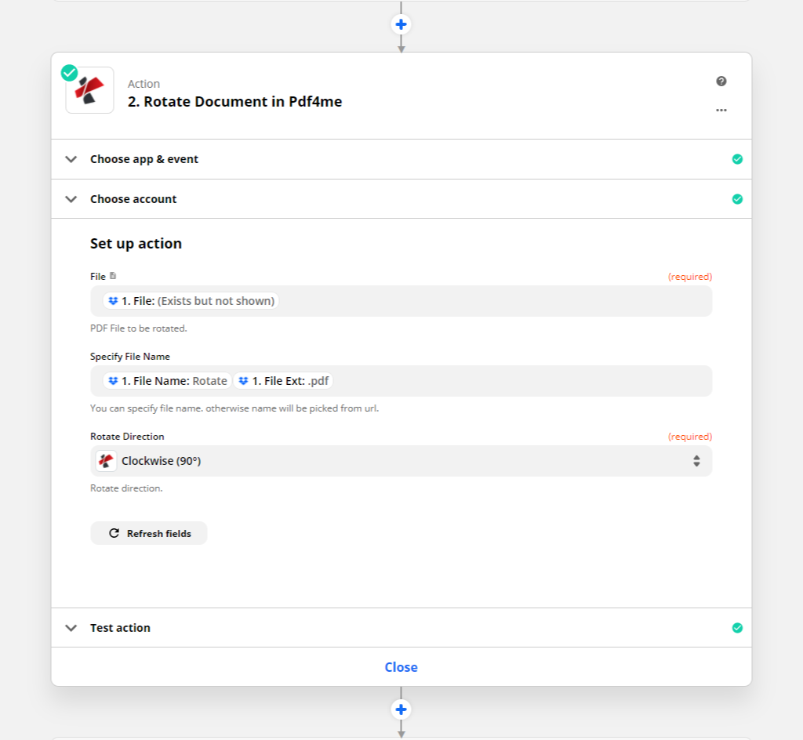803x740 pixels.
Task: Click the Choose app & event green checkmark
Action: (736, 159)
